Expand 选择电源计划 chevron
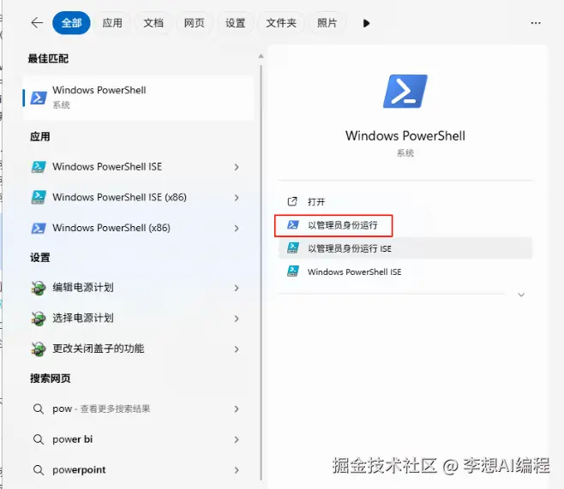Image resolution: width=564 pixels, height=489 pixels. pyautogui.click(x=237, y=319)
